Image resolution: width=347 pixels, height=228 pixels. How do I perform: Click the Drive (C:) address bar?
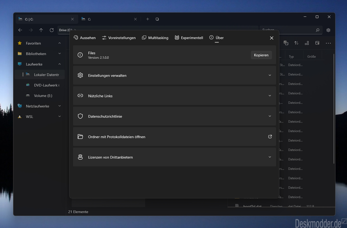(x=158, y=30)
